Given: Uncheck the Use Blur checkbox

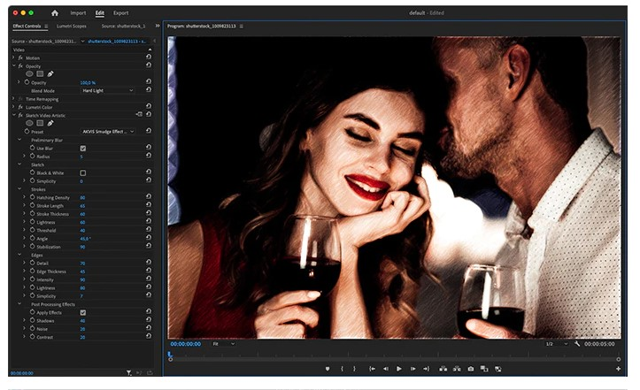Looking at the screenshot, I should [82, 148].
